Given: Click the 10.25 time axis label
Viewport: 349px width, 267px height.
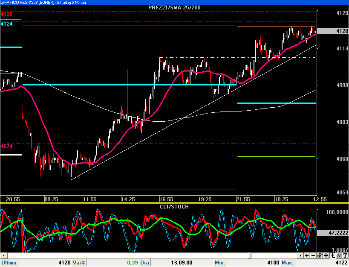Looking at the screenshot, I should click(281, 199).
